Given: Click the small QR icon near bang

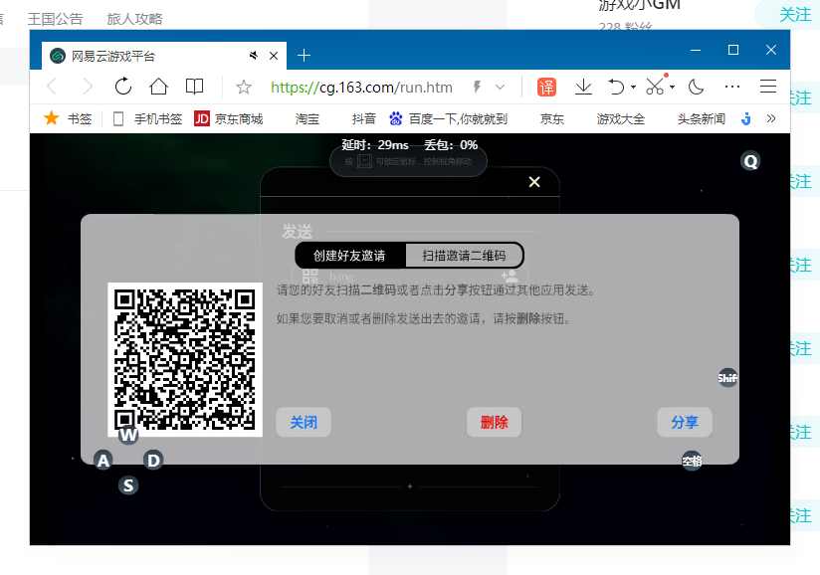Looking at the screenshot, I should [x=310, y=276].
